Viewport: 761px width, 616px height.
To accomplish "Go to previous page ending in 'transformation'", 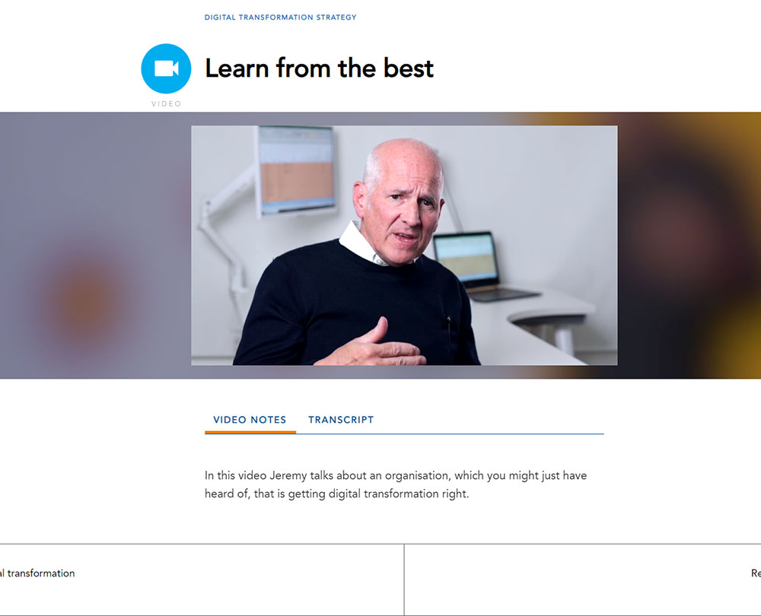I will tap(202, 579).
